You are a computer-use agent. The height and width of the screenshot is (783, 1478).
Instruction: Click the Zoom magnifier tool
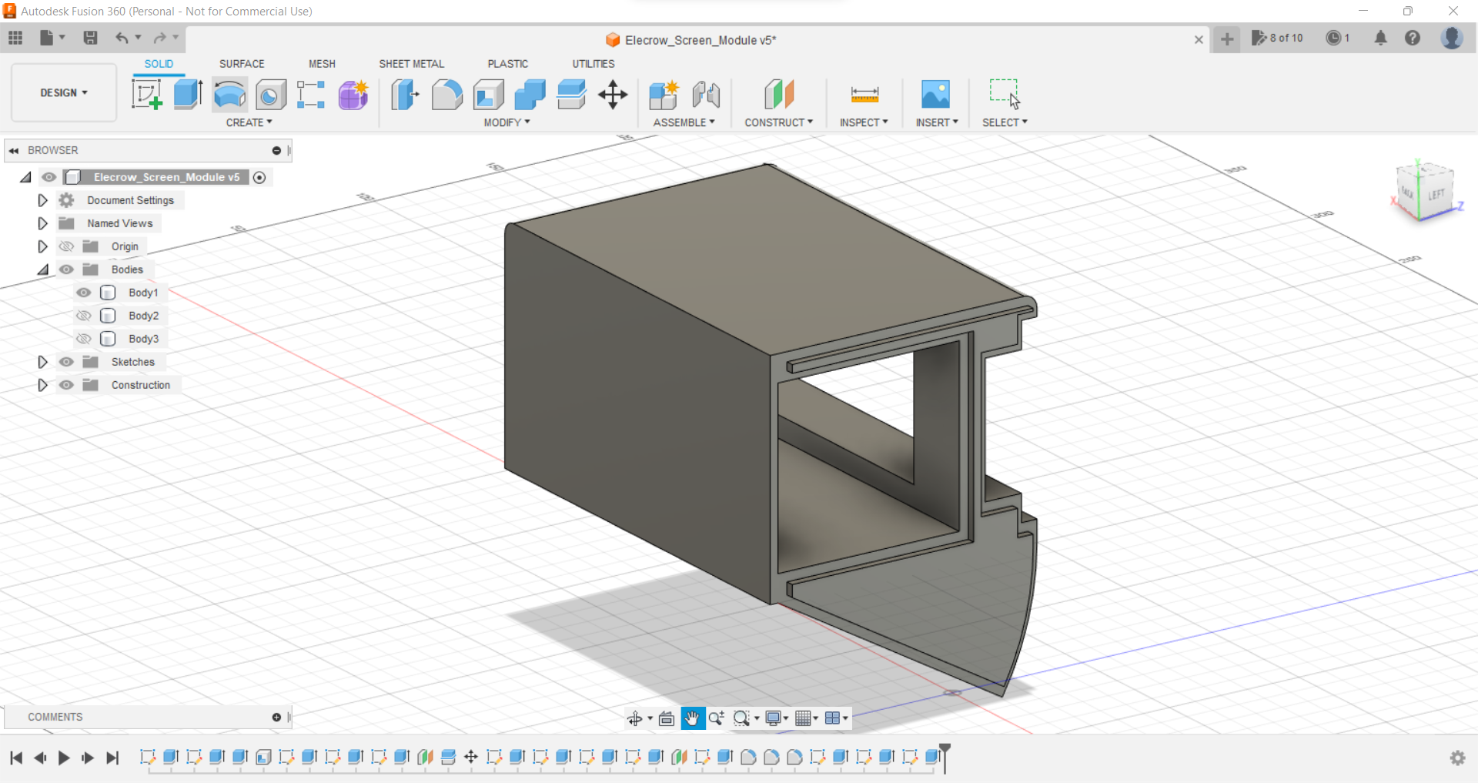(717, 718)
